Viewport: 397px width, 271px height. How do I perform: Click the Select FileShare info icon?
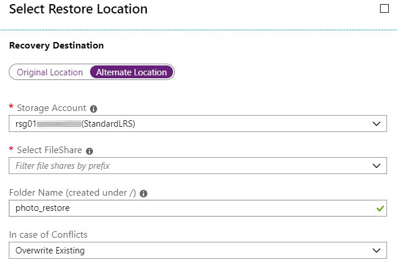tap(89, 151)
